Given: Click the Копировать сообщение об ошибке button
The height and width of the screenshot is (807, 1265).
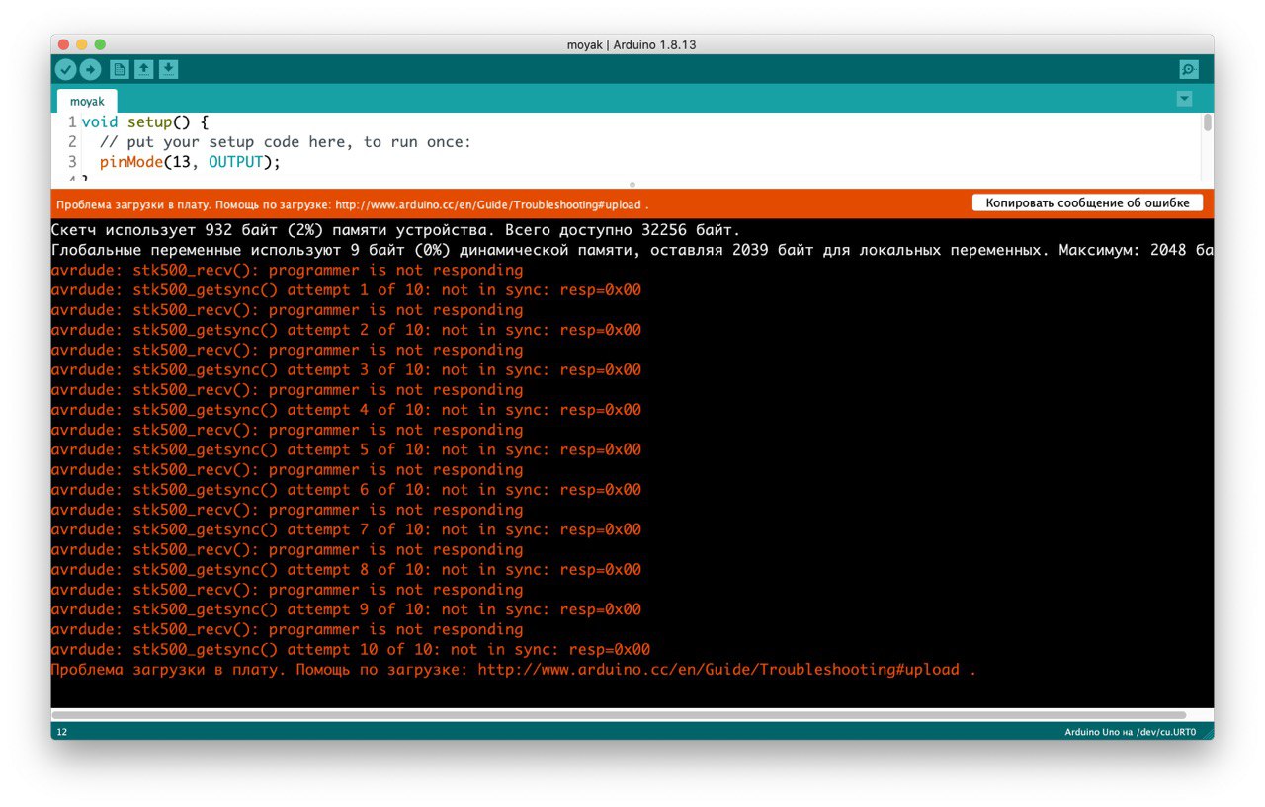Looking at the screenshot, I should 1088,202.
